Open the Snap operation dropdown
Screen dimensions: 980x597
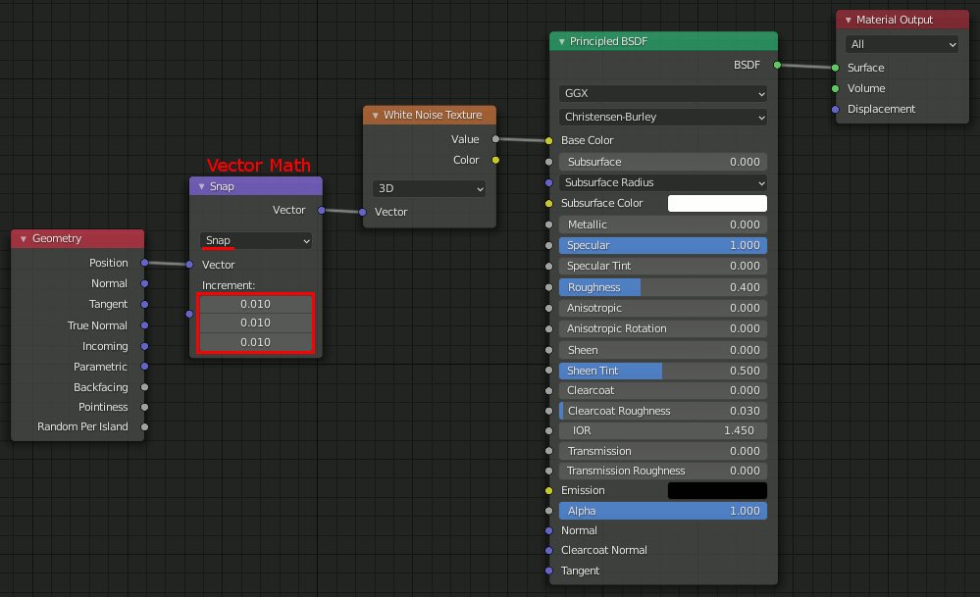pyautogui.click(x=256, y=241)
